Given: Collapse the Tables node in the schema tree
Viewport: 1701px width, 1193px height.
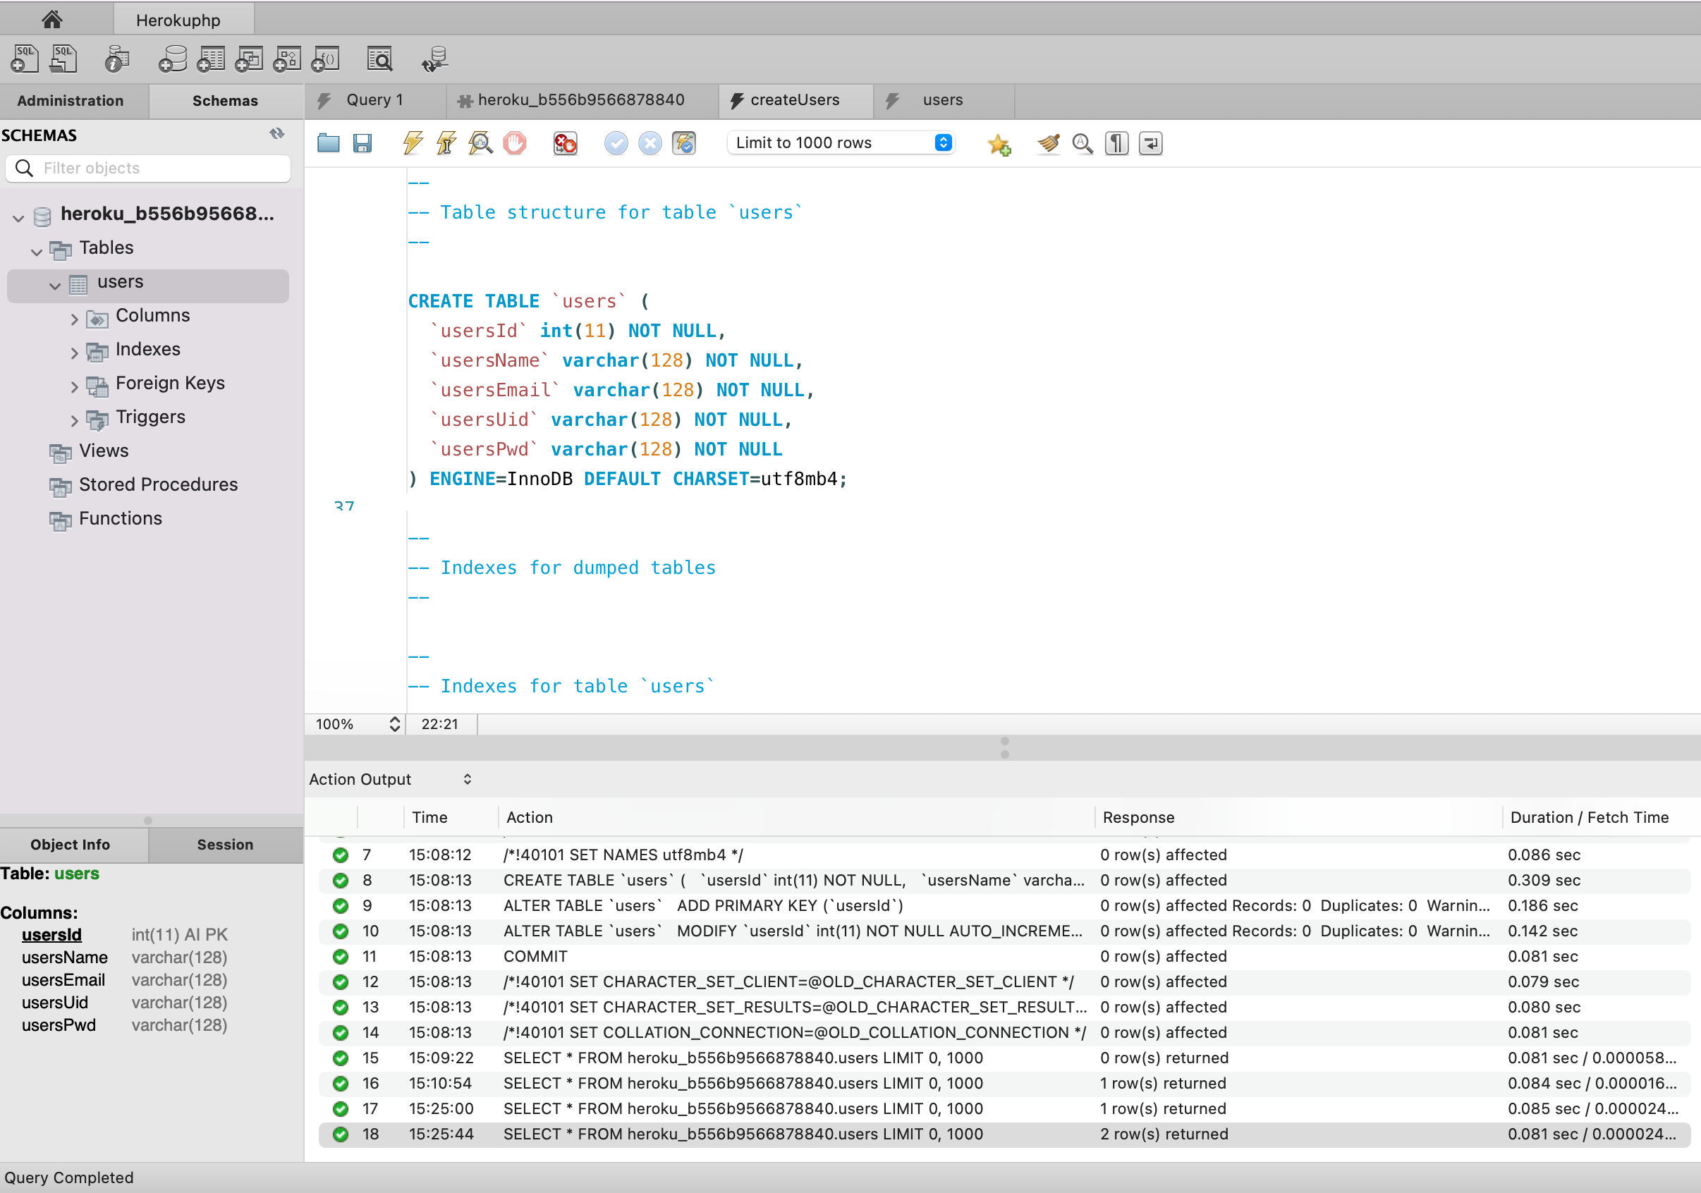Looking at the screenshot, I should (x=35, y=251).
